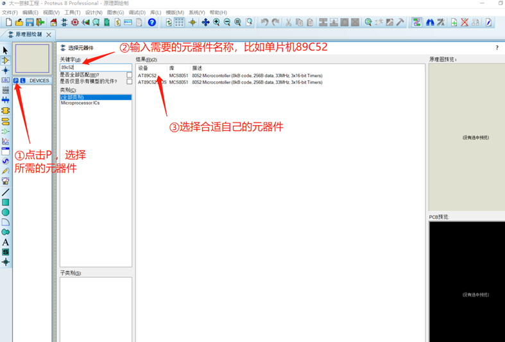Click the Import/Close Project door icon

point(40,22)
